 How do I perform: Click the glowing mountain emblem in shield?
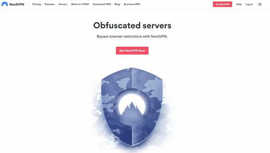pos(132,106)
